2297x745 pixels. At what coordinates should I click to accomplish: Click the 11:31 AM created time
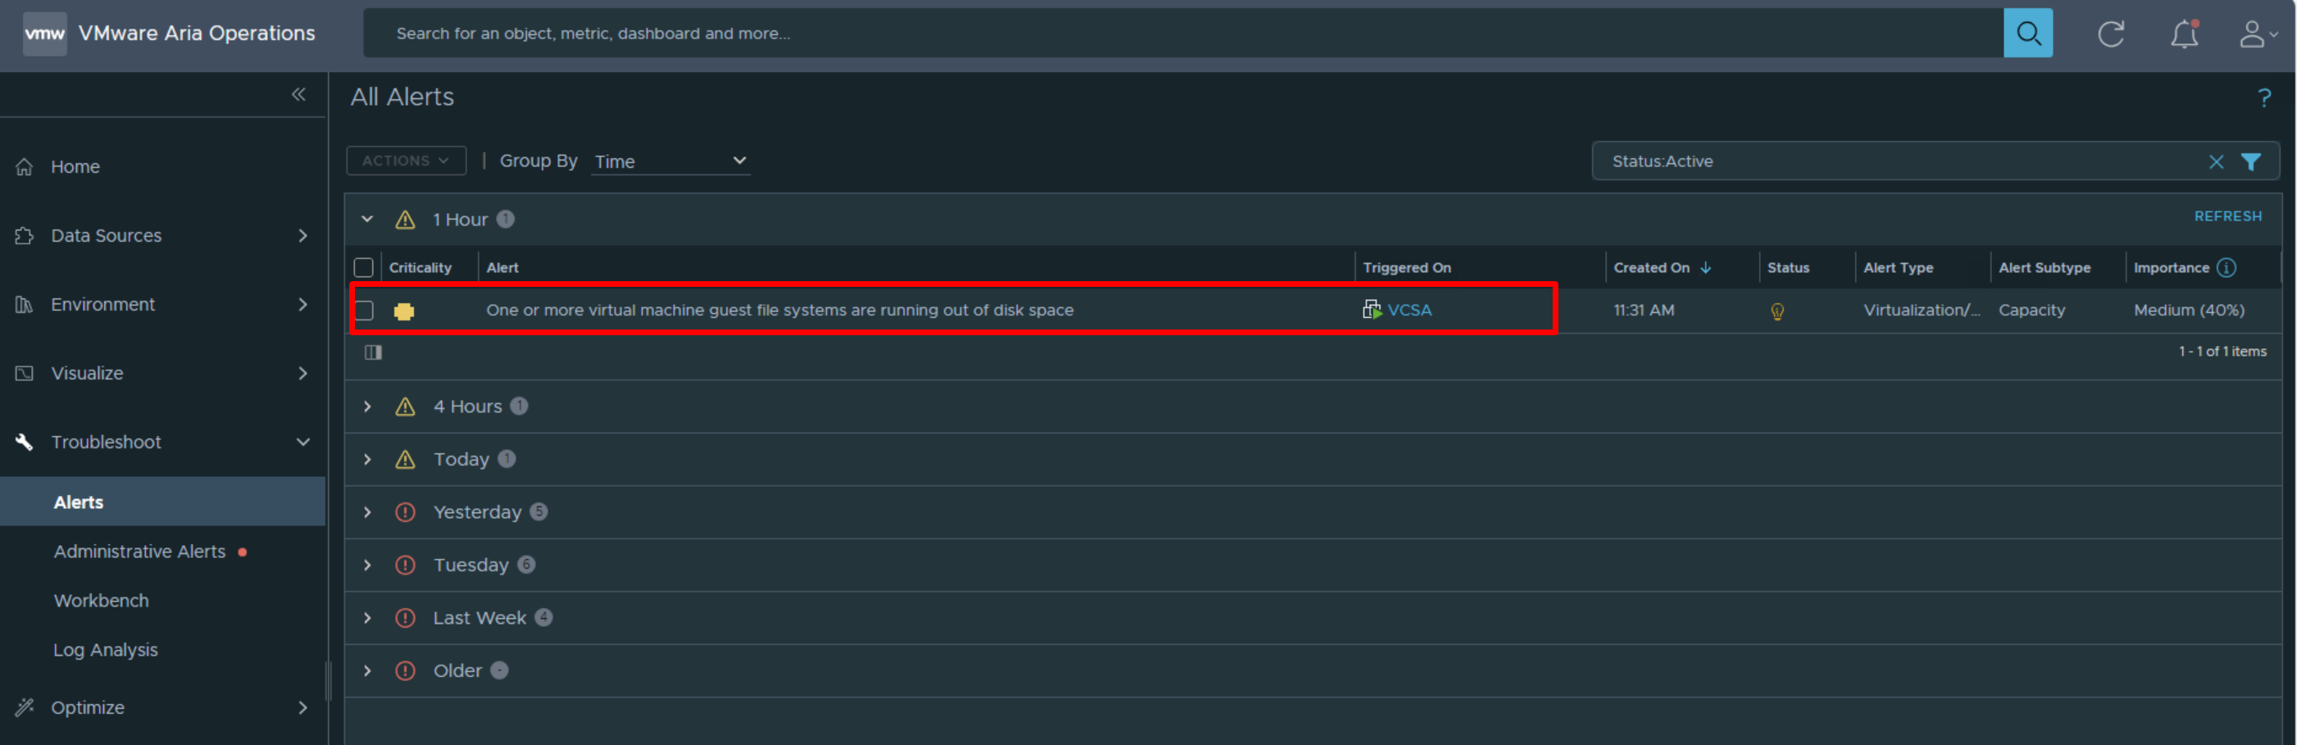(1644, 310)
